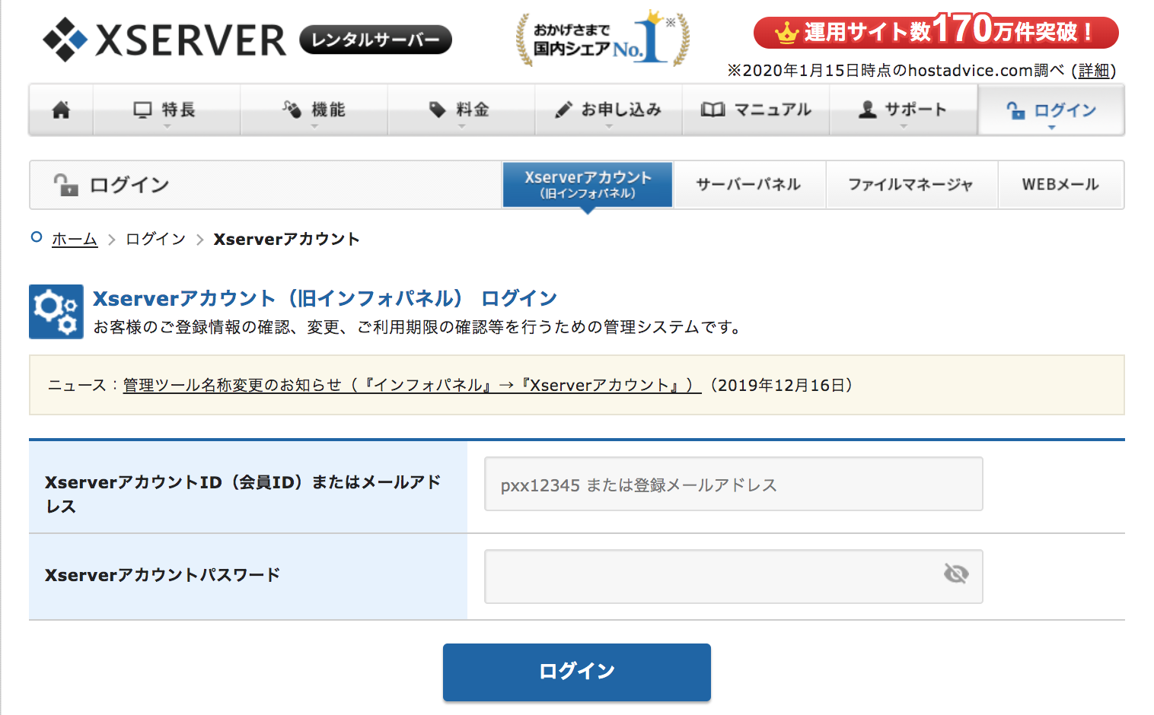Click the XserverアカウントID label text

click(243, 494)
